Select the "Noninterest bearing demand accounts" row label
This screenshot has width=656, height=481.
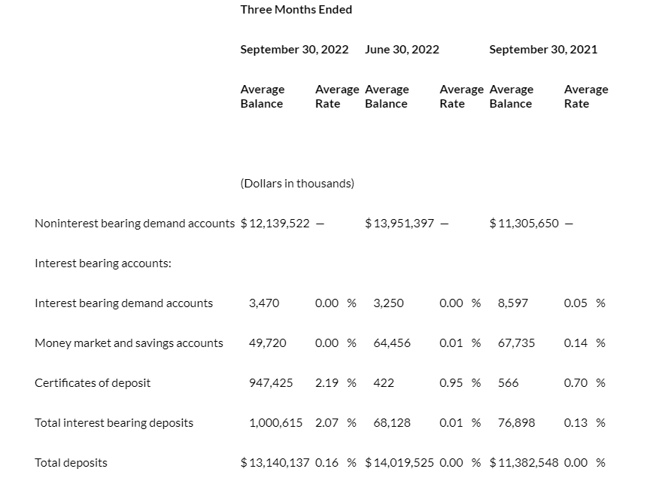[x=135, y=224]
